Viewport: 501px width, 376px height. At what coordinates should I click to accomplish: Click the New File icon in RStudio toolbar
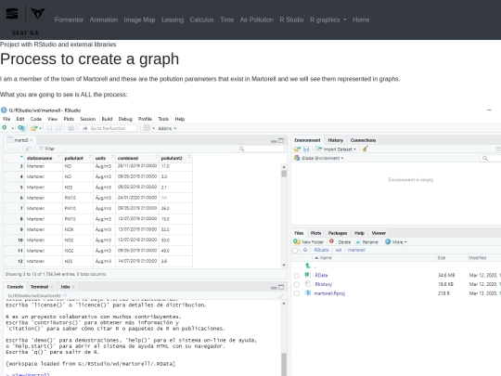pos(5,128)
